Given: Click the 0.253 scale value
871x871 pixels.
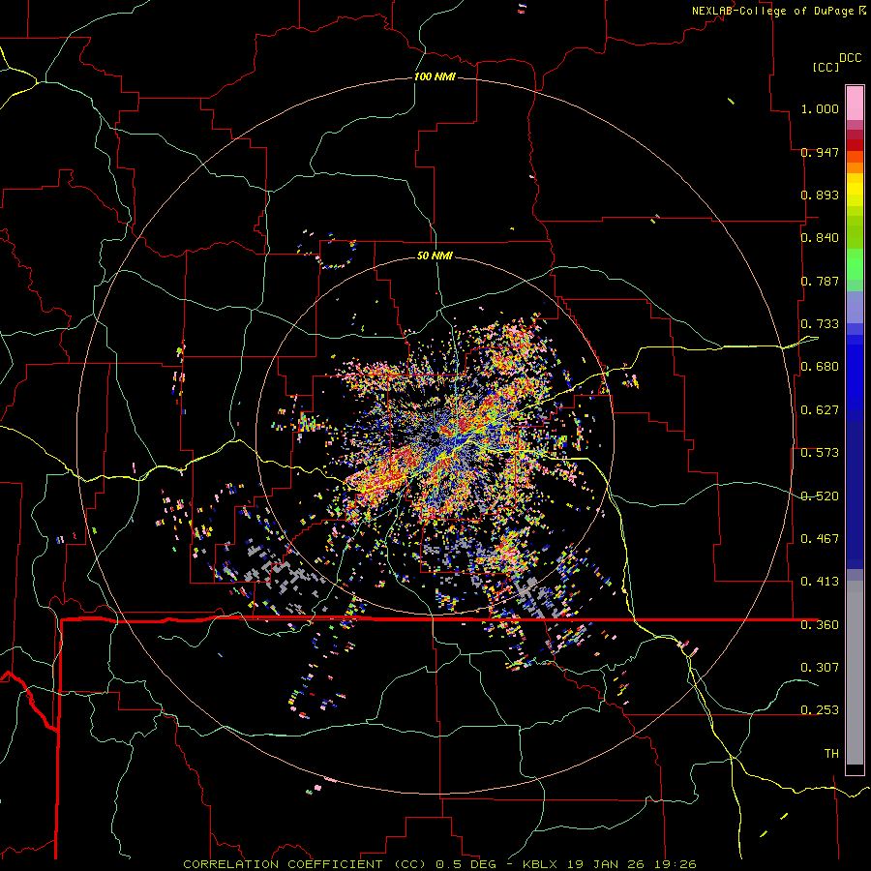Looking at the screenshot, I should [x=820, y=710].
